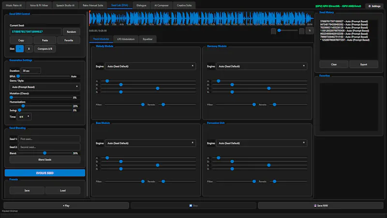
Task: Click the BPM slider handle
Action: [x=18, y=77]
